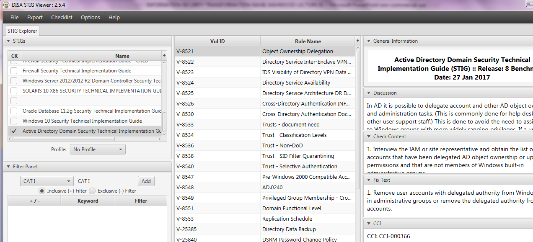The height and width of the screenshot is (242, 533).
Task: Select row V-8538 Trust - SID Filter Quarantining
Action: (265, 156)
